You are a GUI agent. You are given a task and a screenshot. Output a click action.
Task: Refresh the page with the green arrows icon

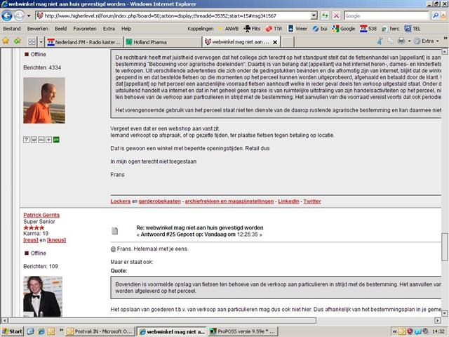(x=325, y=15)
